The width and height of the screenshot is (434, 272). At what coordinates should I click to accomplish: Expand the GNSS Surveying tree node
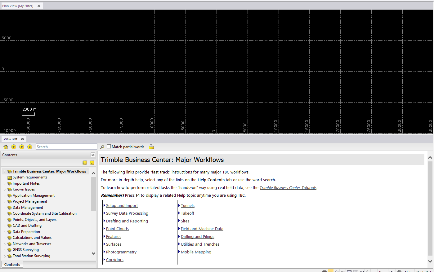tap(5, 250)
